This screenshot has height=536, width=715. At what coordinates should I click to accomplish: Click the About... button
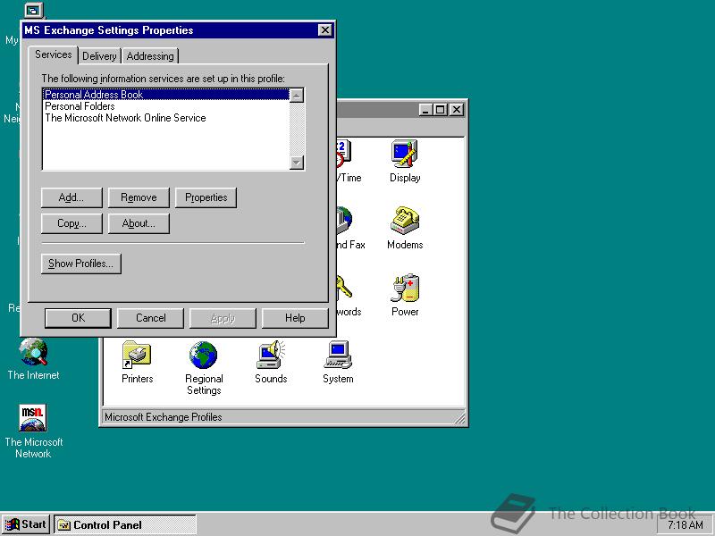139,223
